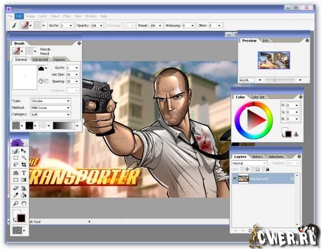This screenshot has height=250, width=322.
Task: Pick the Magic Wand tool
Action: click(24, 158)
